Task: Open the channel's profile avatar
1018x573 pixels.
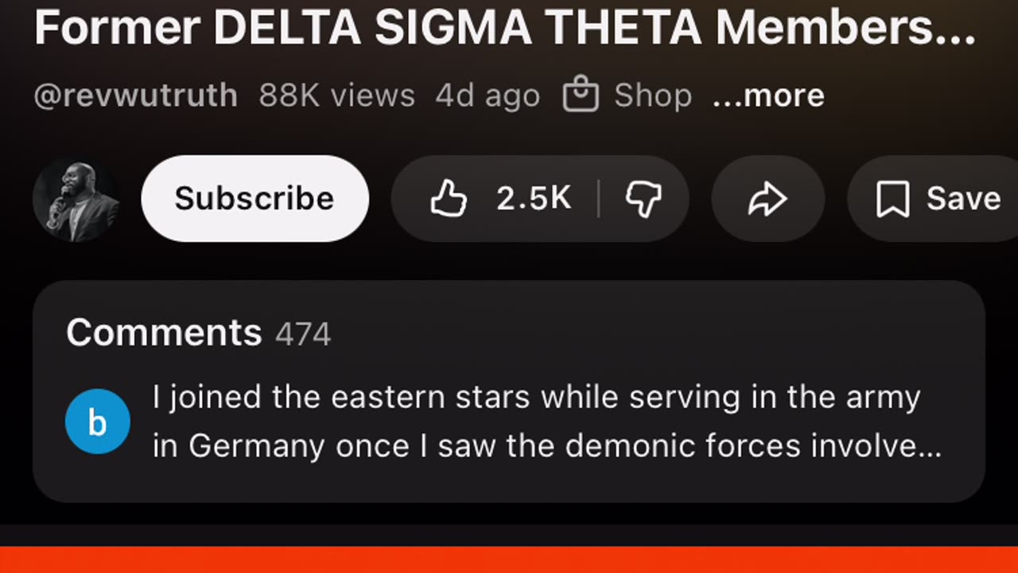Action: (x=76, y=199)
